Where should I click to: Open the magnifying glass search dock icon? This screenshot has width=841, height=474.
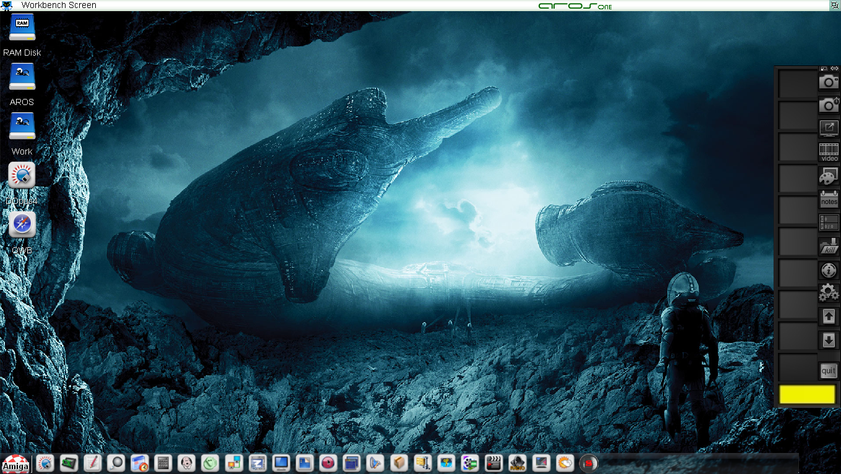point(116,463)
